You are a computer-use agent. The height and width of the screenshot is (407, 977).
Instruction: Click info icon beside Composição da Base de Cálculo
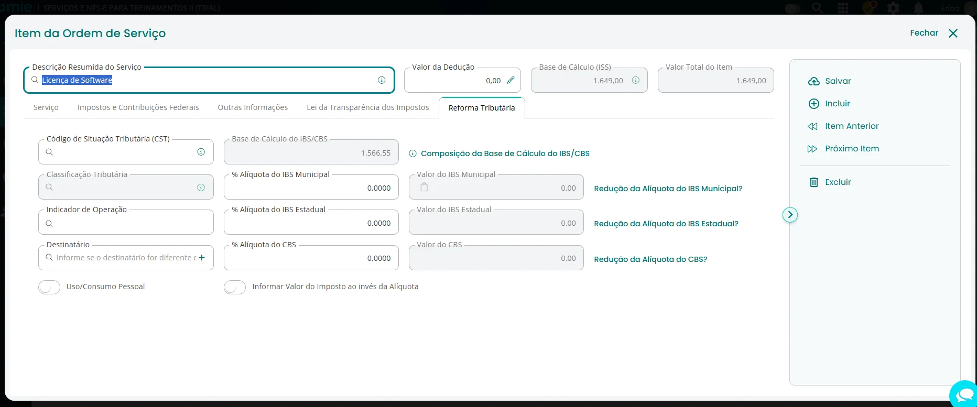[x=412, y=153]
